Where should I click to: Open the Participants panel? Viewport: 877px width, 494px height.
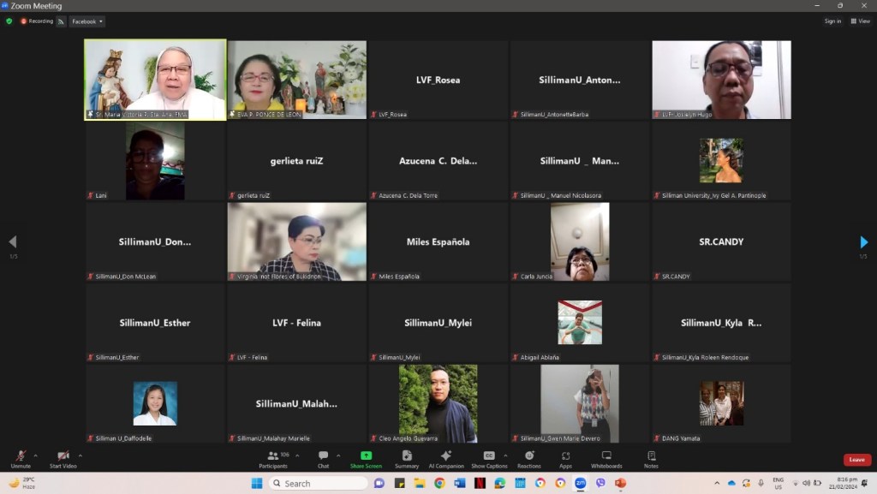(272, 458)
